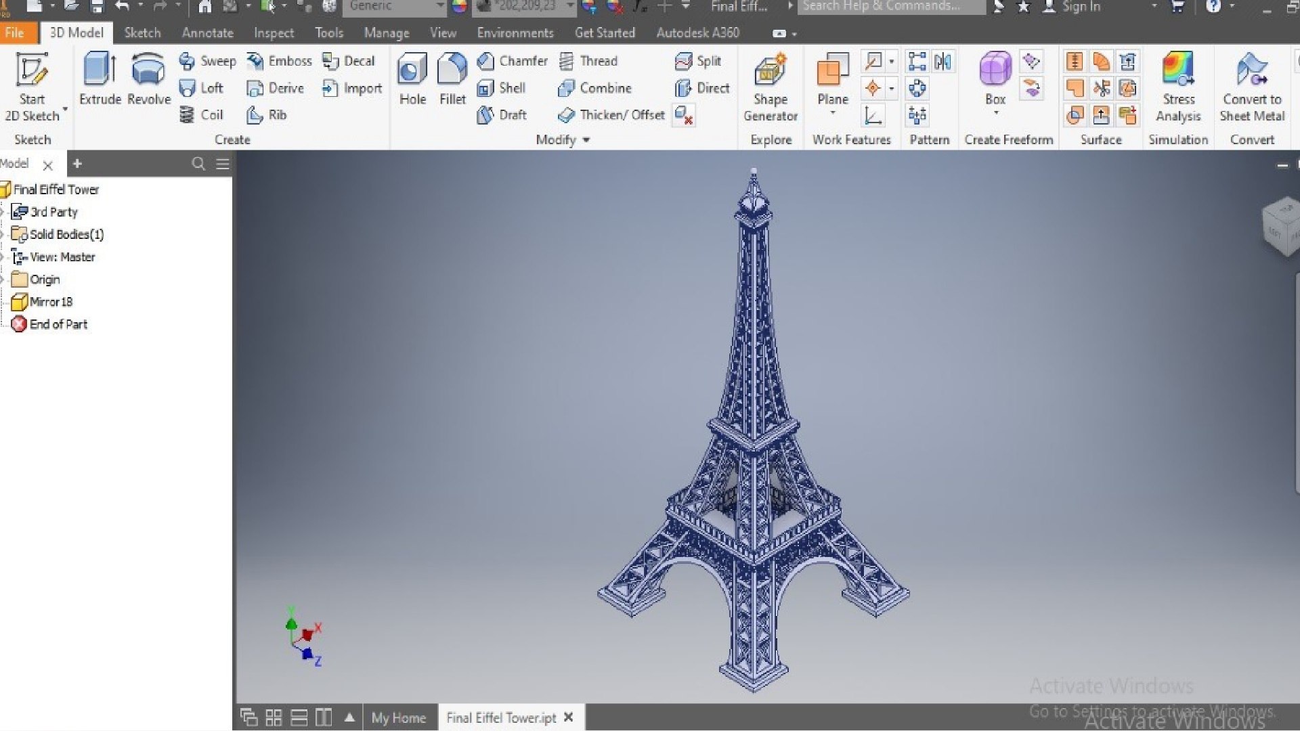This screenshot has width=1300, height=731.
Task: Choose the Sweep feature
Action: point(207,61)
